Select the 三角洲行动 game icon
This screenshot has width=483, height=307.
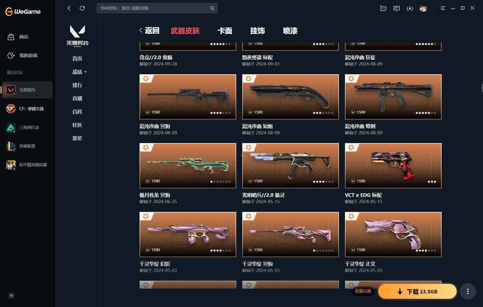pyautogui.click(x=11, y=127)
